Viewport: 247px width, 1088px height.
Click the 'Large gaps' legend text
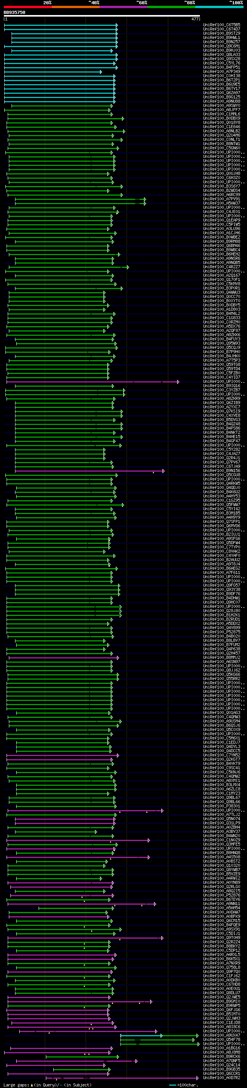tap(16, 1085)
